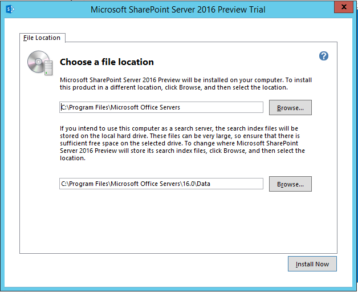Close the SharePoint Server 2016 setup window
Viewport: 358px width, 292px height.
(x=344, y=7)
